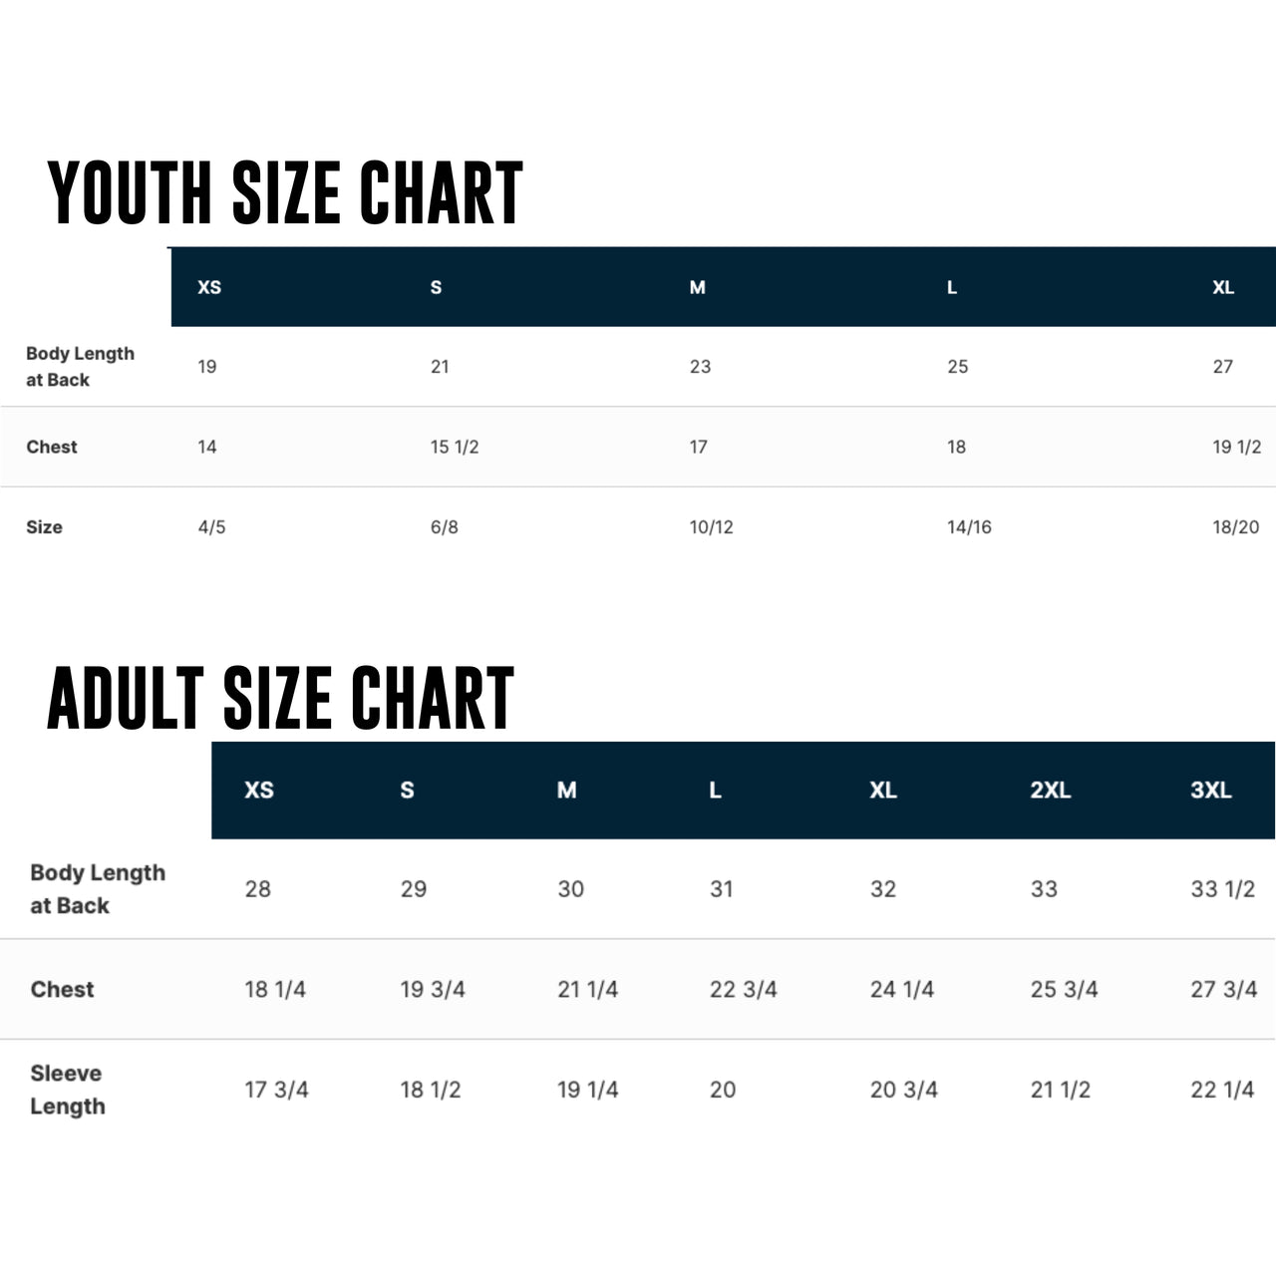The image size is (1276, 1275).
Task: Click the Adult Size Chart heading
Action: point(280,698)
